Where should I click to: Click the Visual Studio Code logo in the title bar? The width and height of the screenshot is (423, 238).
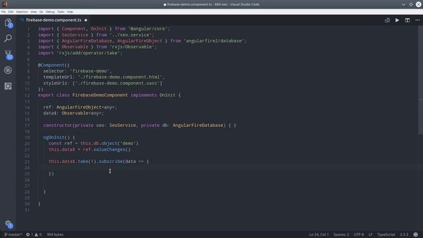pos(5,4)
